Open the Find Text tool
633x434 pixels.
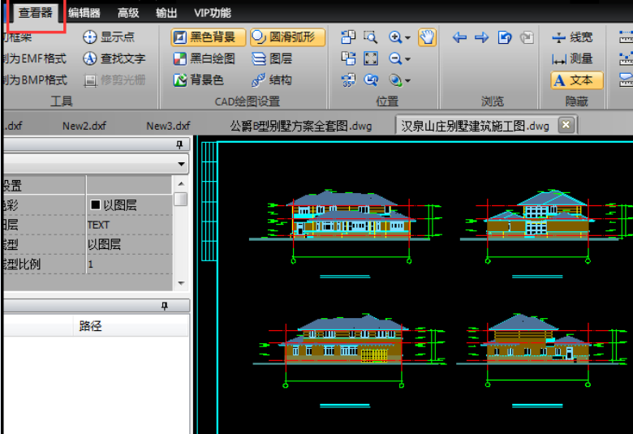(91, 58)
